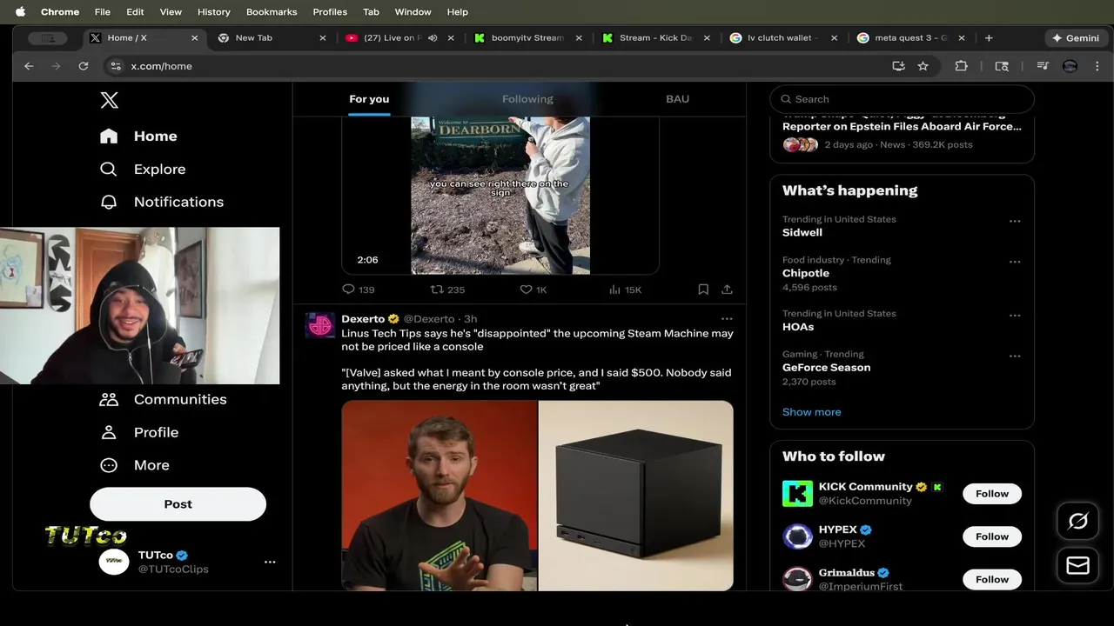The image size is (1114, 626).
Task: Follow Grimaldus
Action: pos(992,579)
